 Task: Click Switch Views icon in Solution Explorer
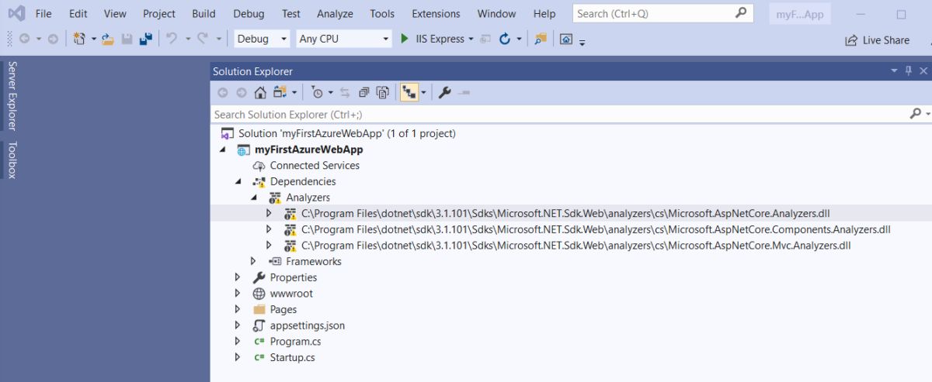click(280, 92)
